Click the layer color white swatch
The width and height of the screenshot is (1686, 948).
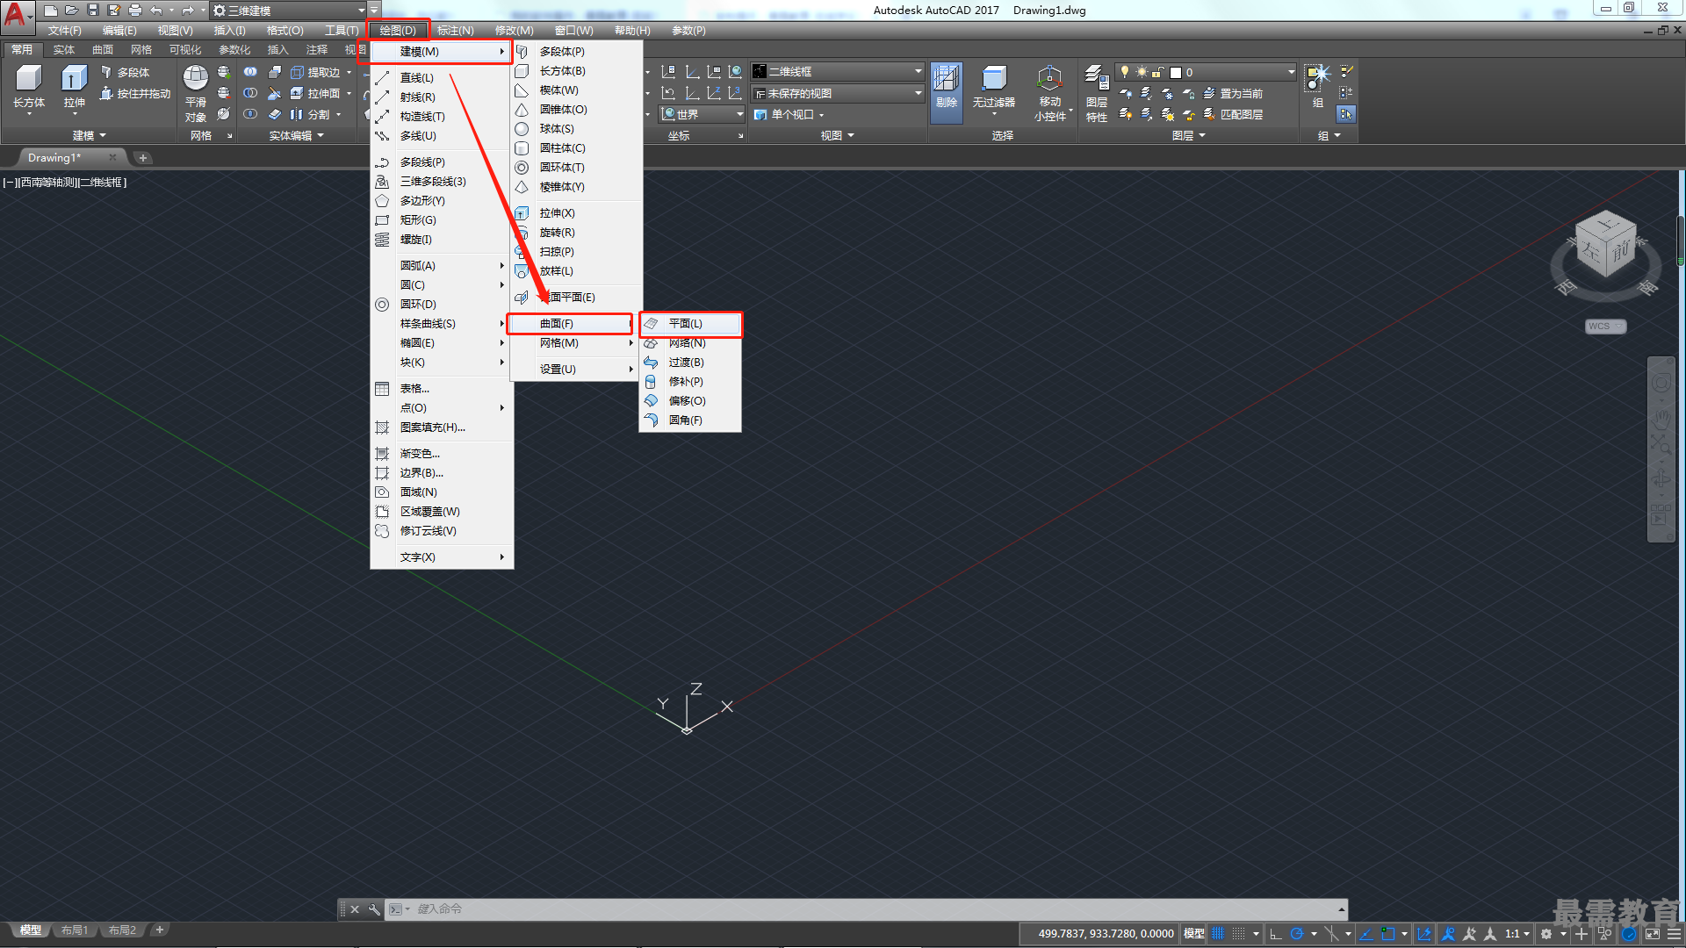1176,73
